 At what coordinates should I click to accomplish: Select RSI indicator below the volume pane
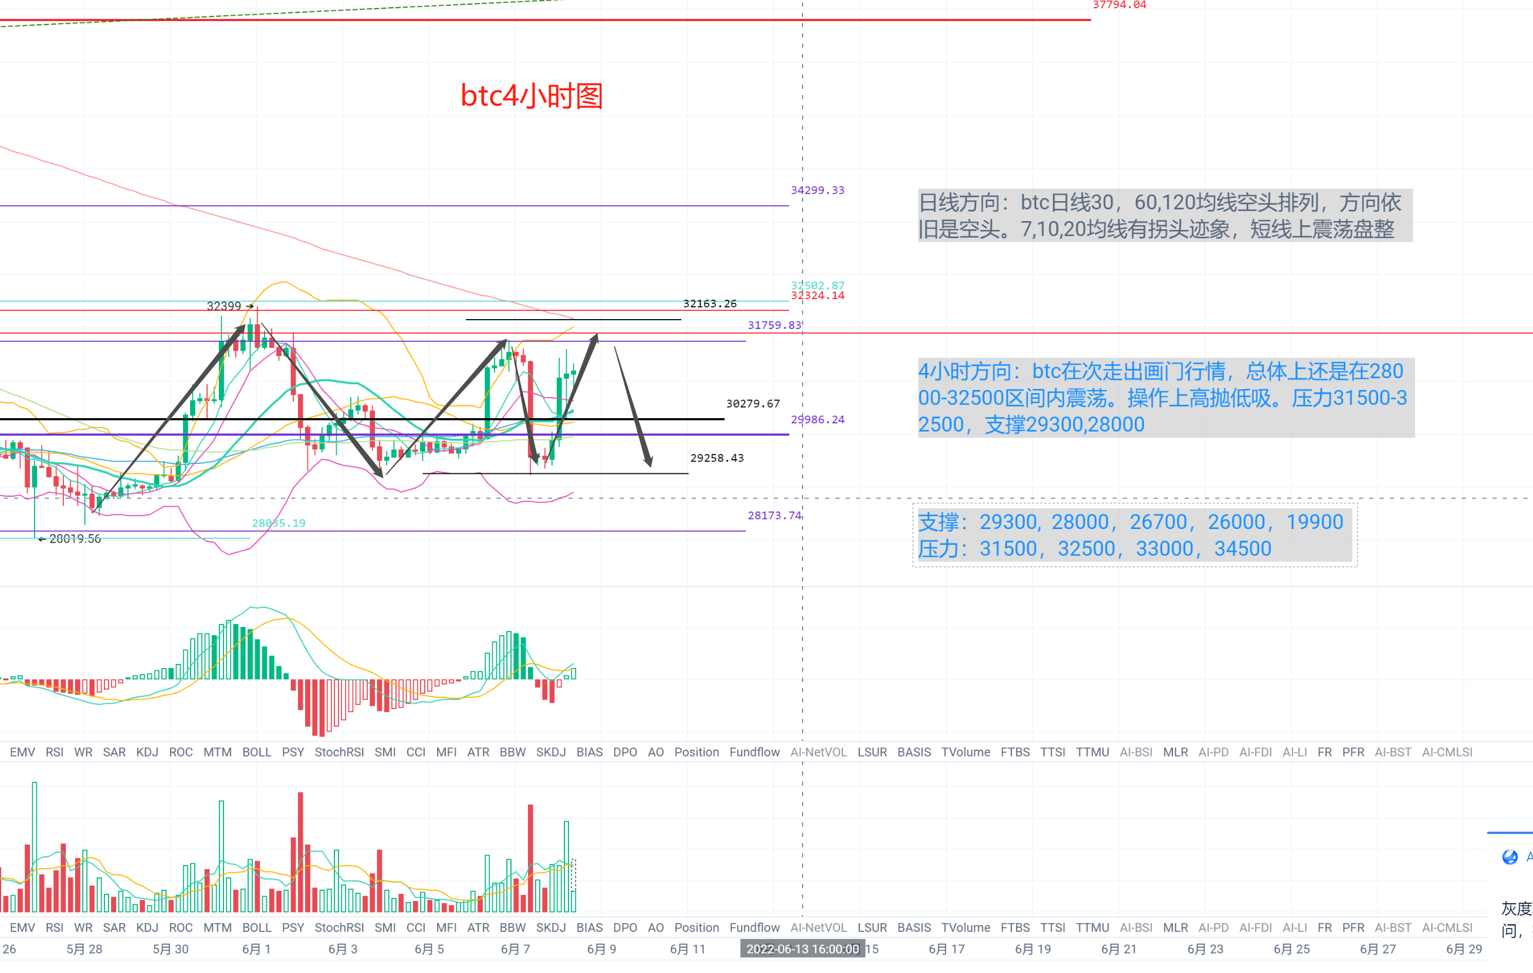[x=55, y=928]
